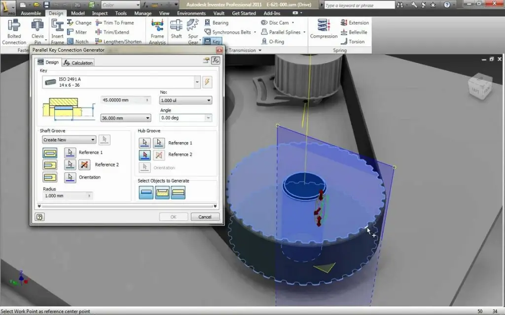
Task: Open the Get Started menu
Action: 244,13
